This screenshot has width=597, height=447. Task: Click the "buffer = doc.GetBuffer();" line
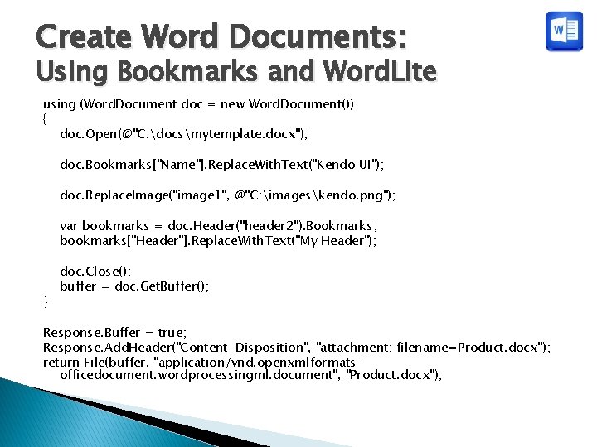click(134, 286)
